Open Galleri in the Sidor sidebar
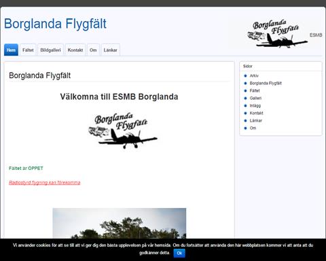This screenshot has height=261, width=326. click(x=255, y=98)
